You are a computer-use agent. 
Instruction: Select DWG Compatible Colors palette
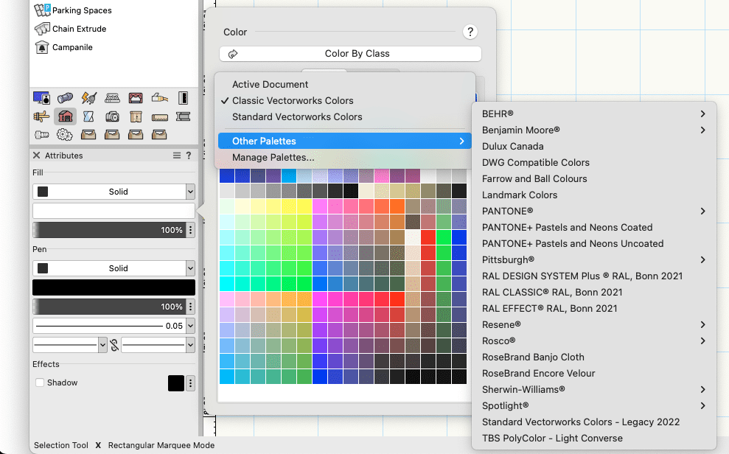click(x=594, y=163)
